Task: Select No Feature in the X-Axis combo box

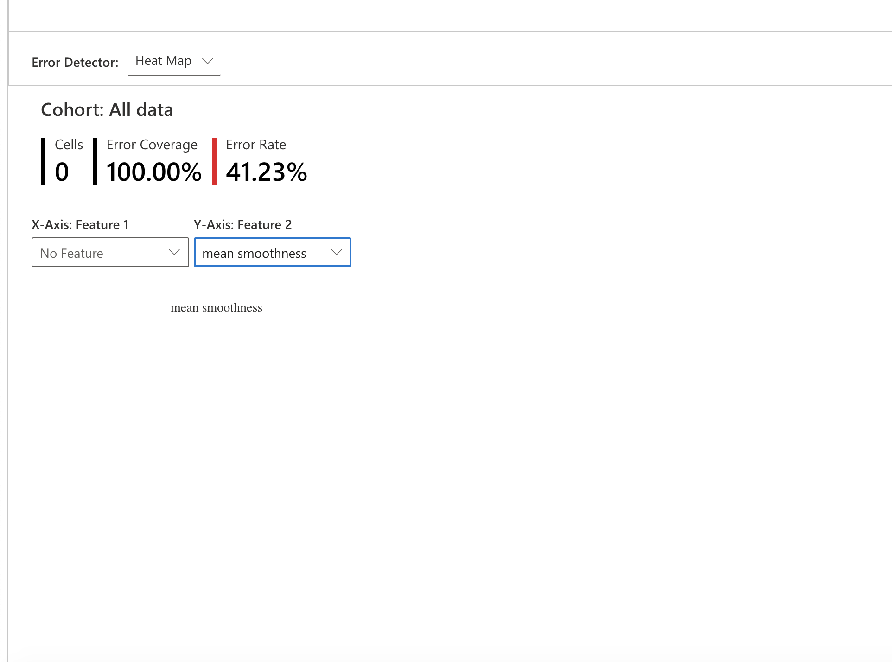Action: 110,253
